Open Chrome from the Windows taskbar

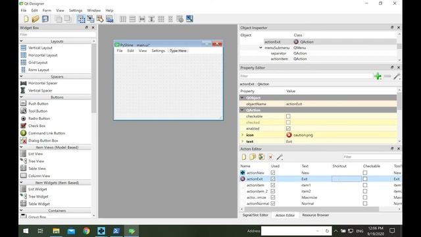pyautogui.click(x=86, y=231)
